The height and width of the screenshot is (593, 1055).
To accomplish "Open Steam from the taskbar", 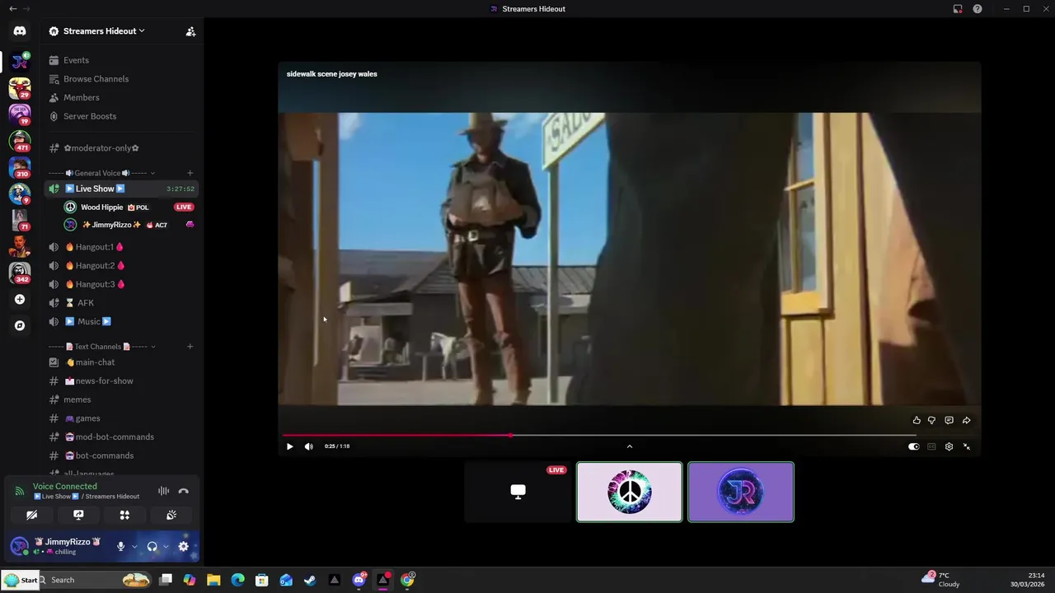I will point(310,580).
